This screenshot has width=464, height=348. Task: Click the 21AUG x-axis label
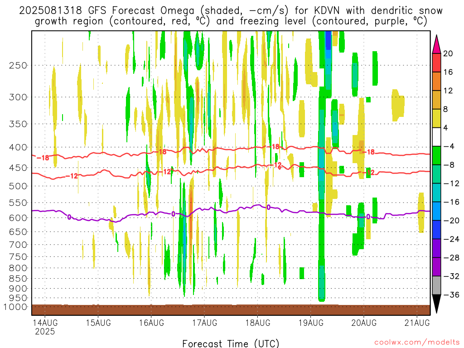(417, 323)
